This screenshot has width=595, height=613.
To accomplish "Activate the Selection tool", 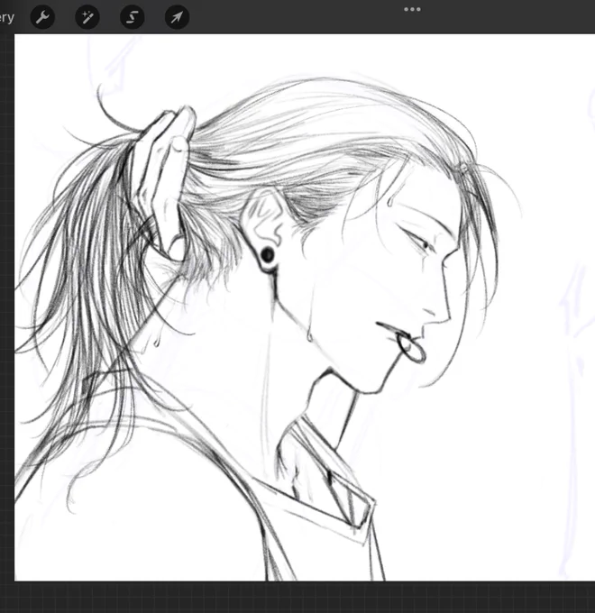I will click(x=133, y=17).
